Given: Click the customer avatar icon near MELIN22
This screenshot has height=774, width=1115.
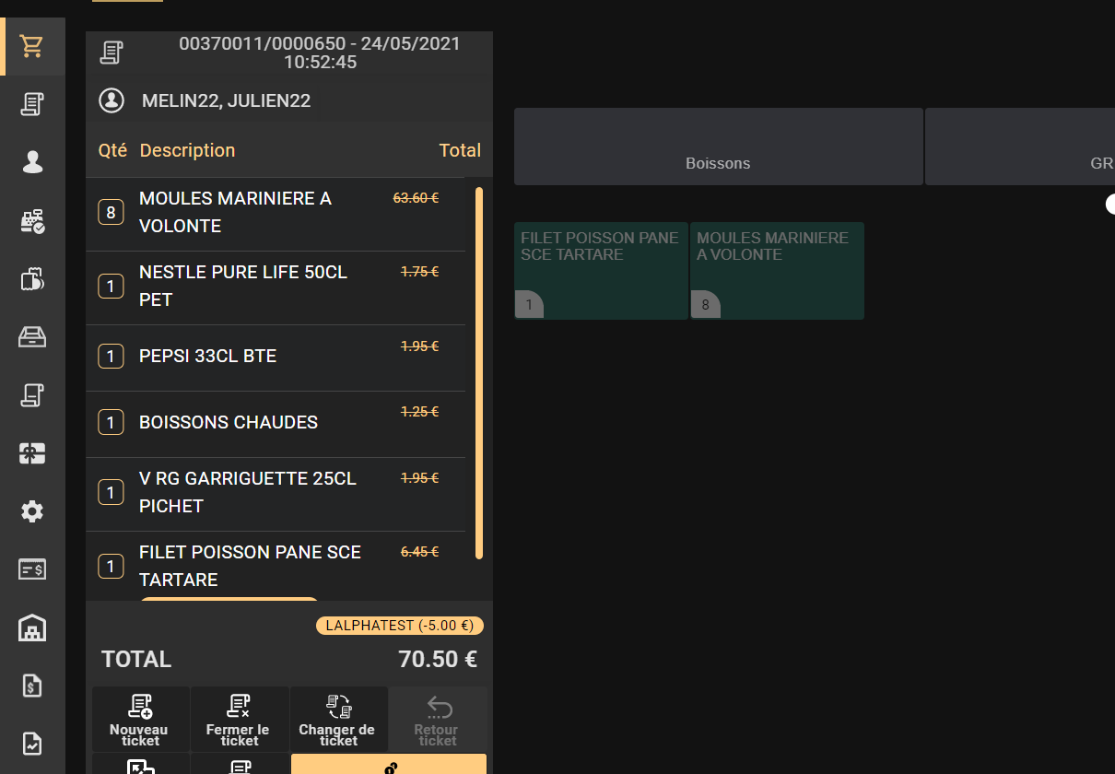Looking at the screenshot, I should click(x=111, y=100).
